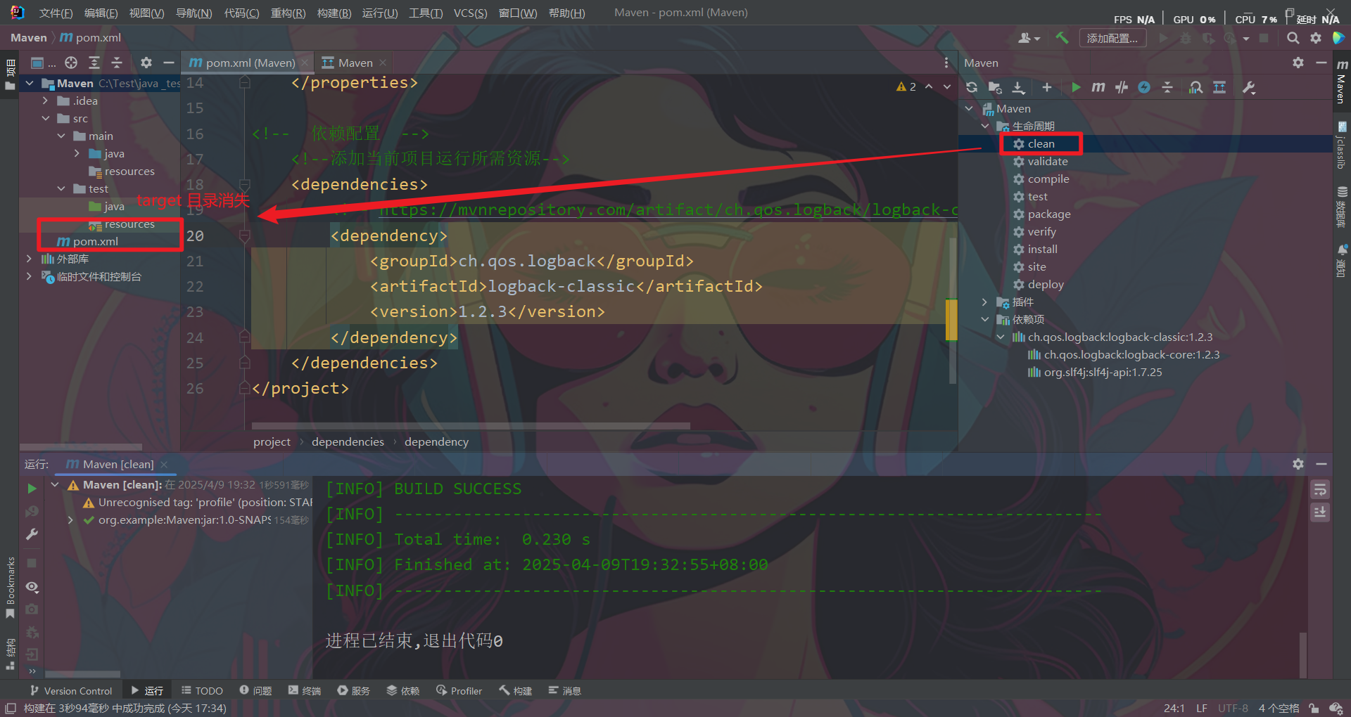Toggle soft-wrap in run console

coord(1320,489)
